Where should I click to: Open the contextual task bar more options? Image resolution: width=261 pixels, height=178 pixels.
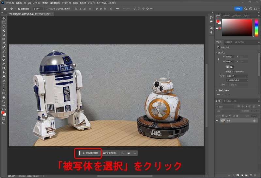135,153
